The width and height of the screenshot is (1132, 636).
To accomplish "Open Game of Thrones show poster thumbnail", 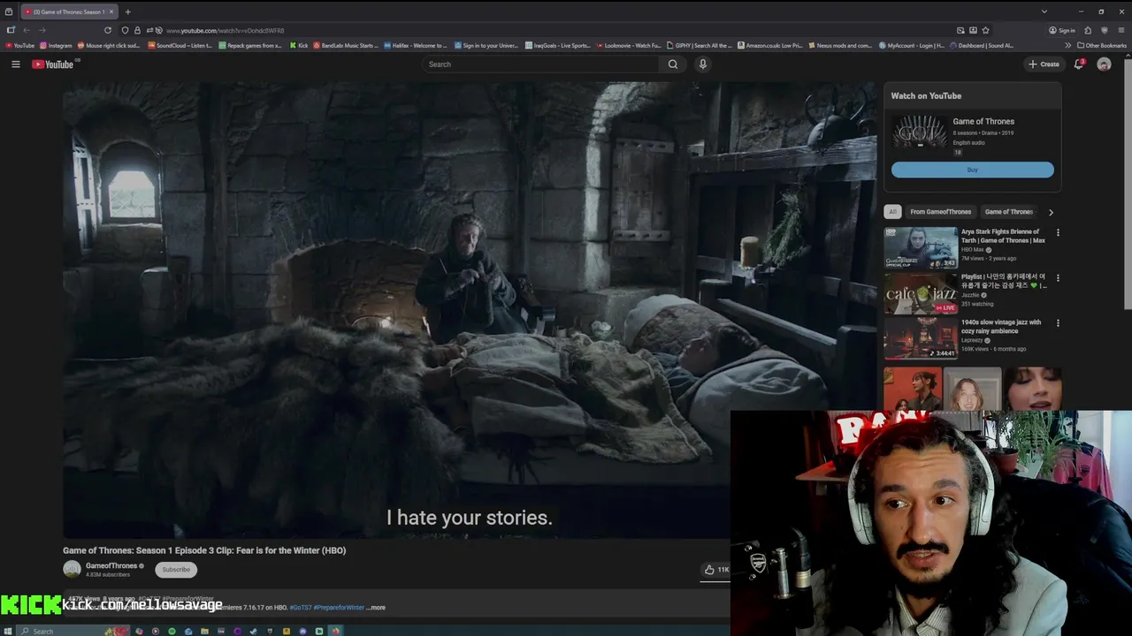I will 920,132.
